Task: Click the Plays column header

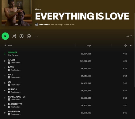Action: [x=89, y=46]
